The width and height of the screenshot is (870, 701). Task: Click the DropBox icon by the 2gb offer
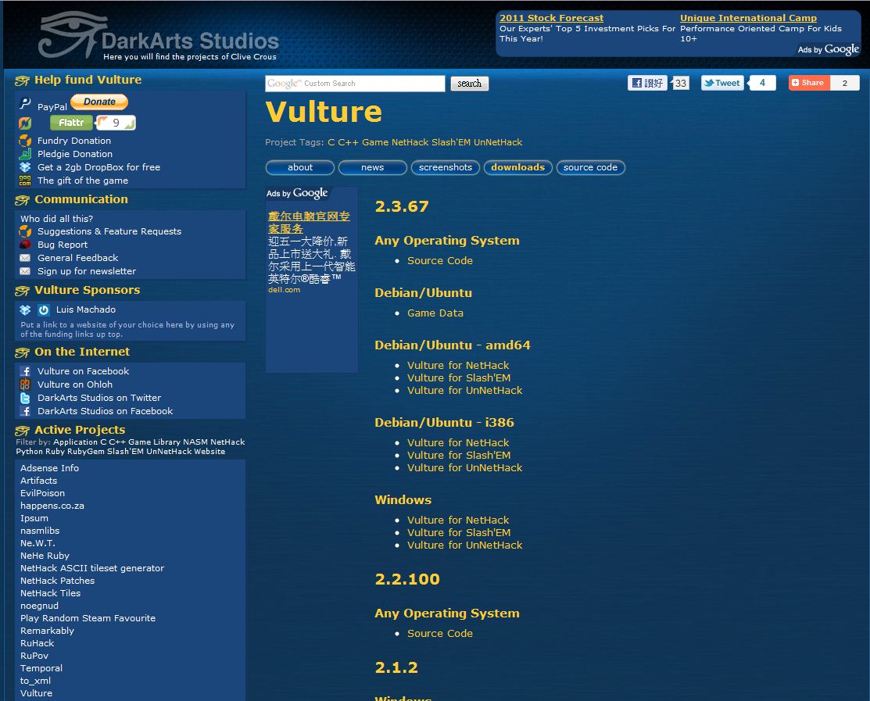point(25,167)
